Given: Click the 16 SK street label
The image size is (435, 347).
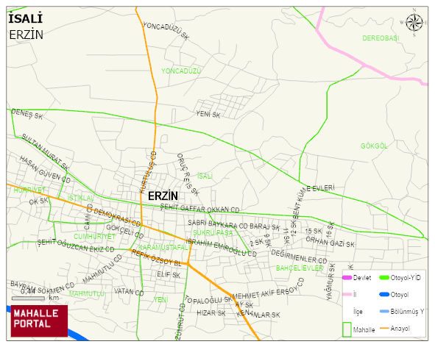Looking at the screenshot, I should pyautogui.click(x=330, y=230).
